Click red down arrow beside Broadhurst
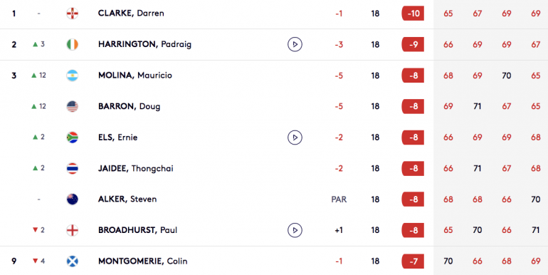Viewport: 548px width, 275px height. tap(35, 230)
